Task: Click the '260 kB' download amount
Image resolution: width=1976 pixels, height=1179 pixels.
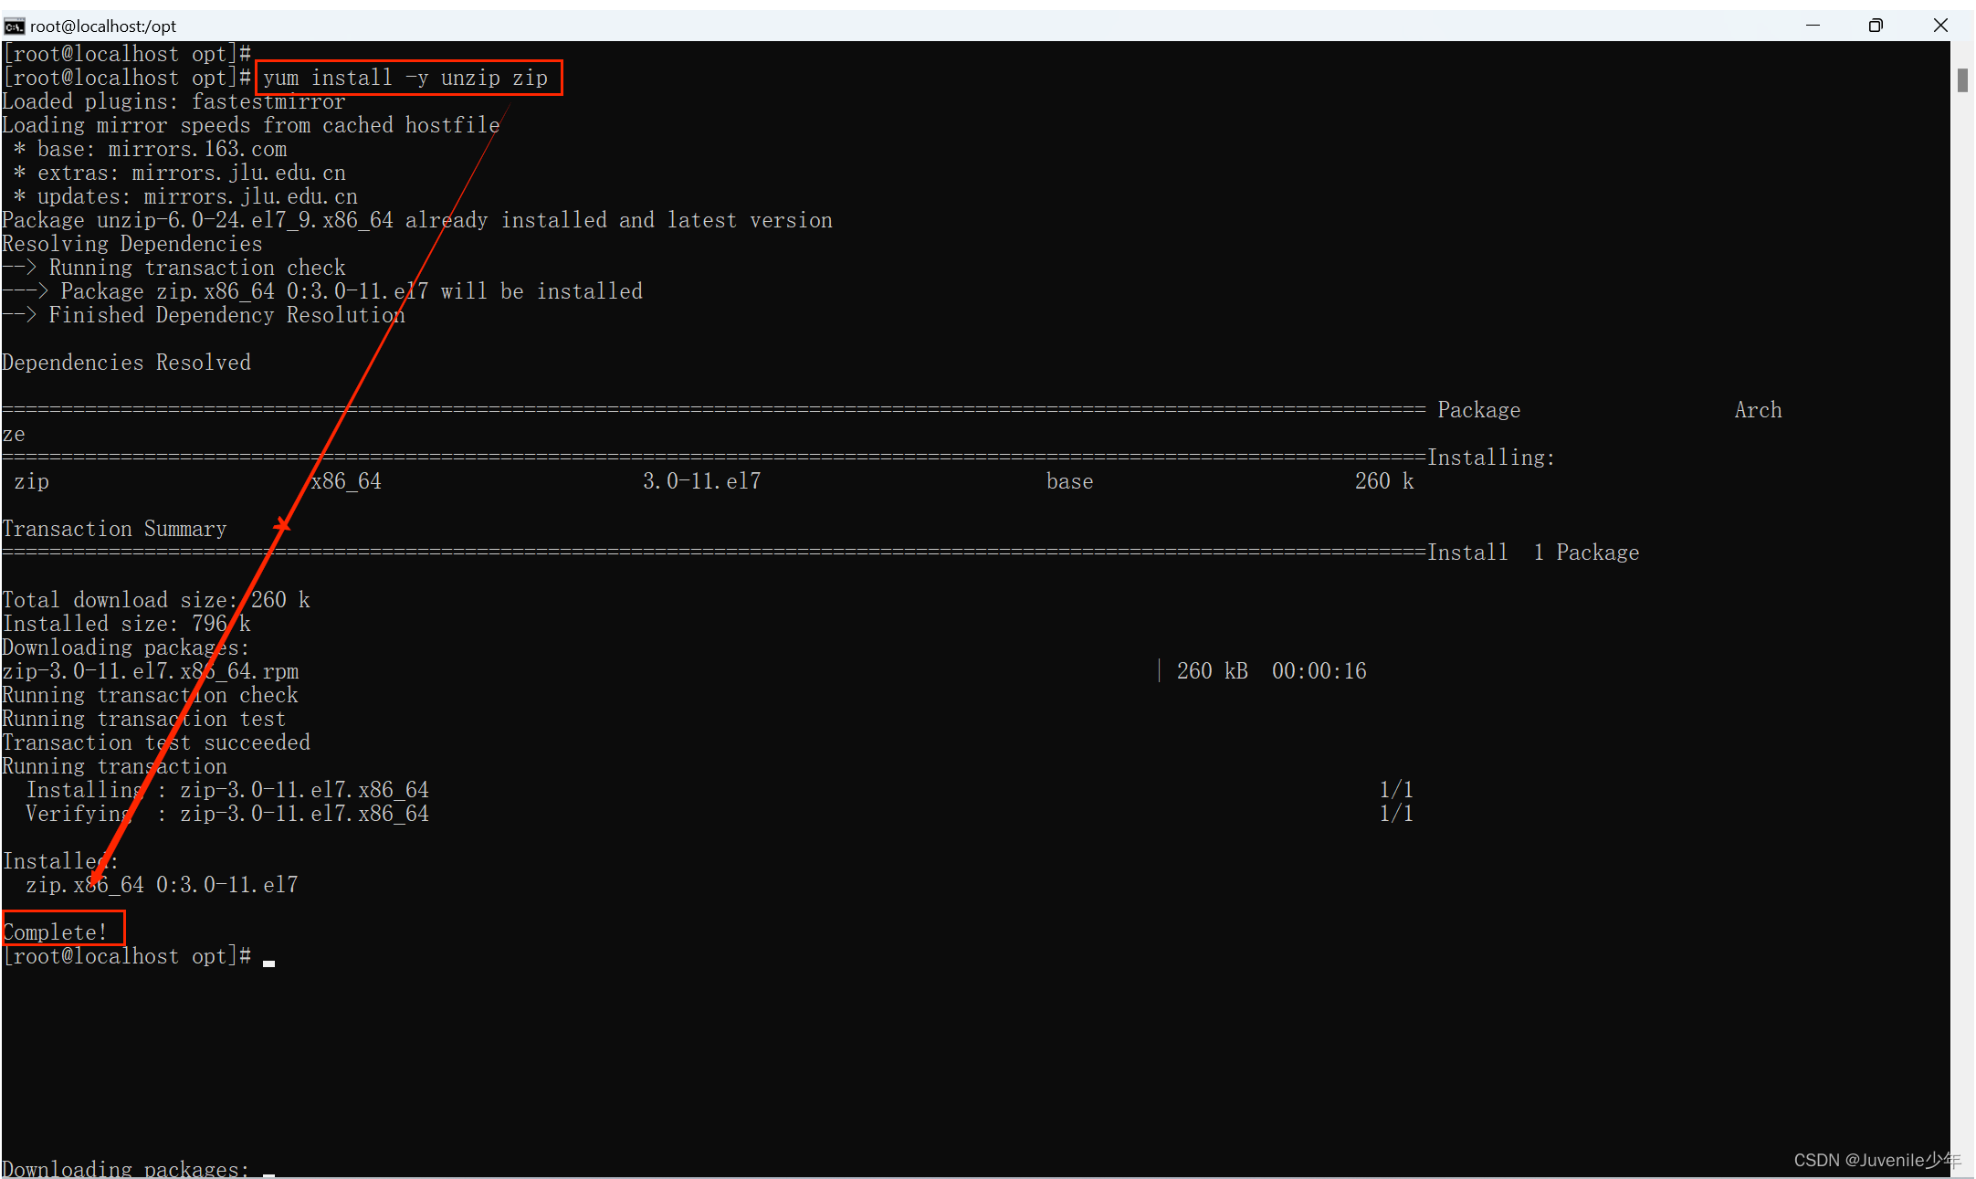Action: pyautogui.click(x=1212, y=671)
